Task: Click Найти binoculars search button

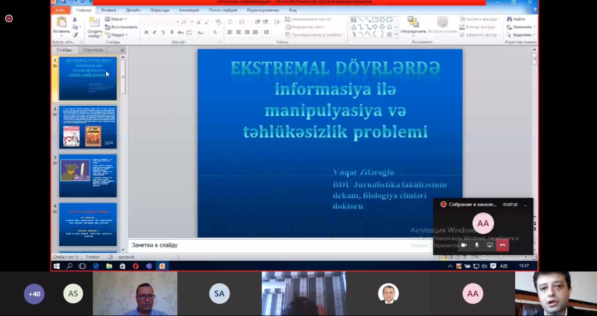Action: pyautogui.click(x=516, y=19)
